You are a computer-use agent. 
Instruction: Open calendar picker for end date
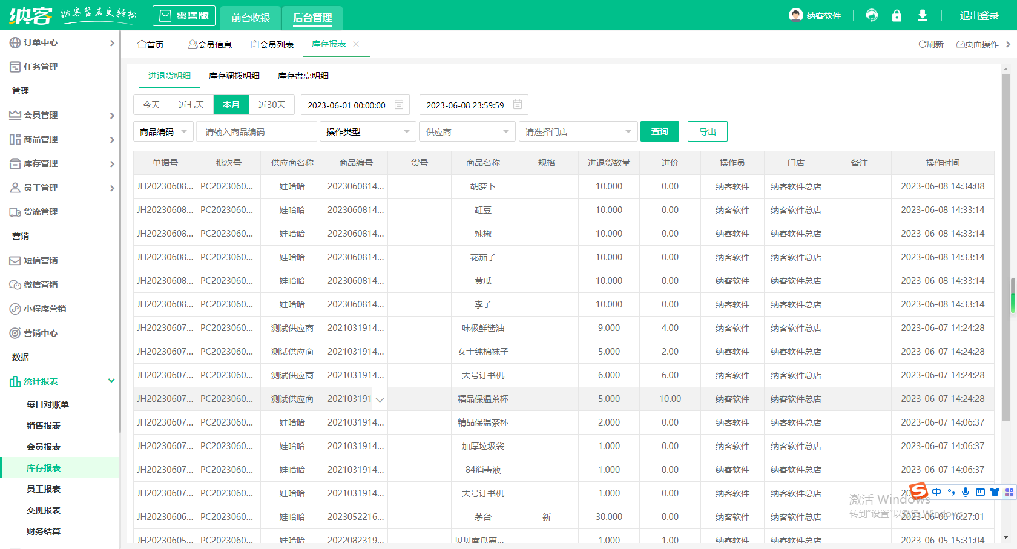coord(518,105)
